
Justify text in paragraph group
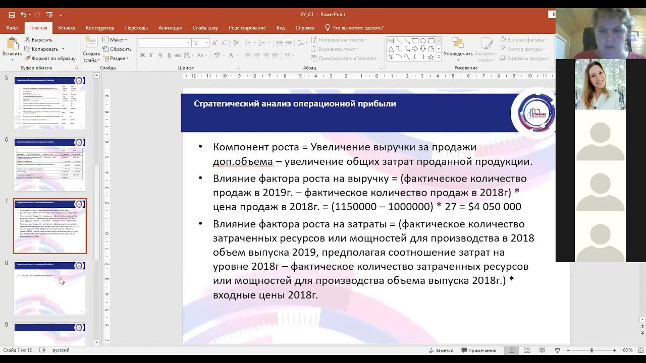(275, 55)
